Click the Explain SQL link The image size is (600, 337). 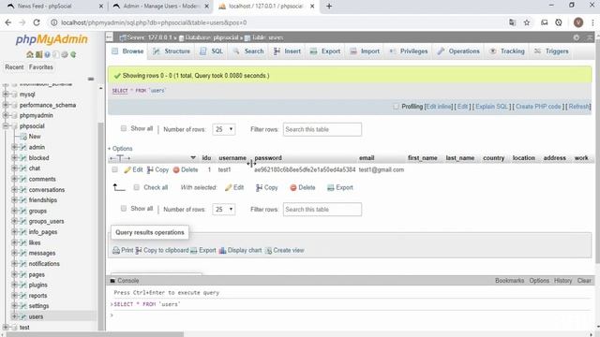[x=491, y=107]
